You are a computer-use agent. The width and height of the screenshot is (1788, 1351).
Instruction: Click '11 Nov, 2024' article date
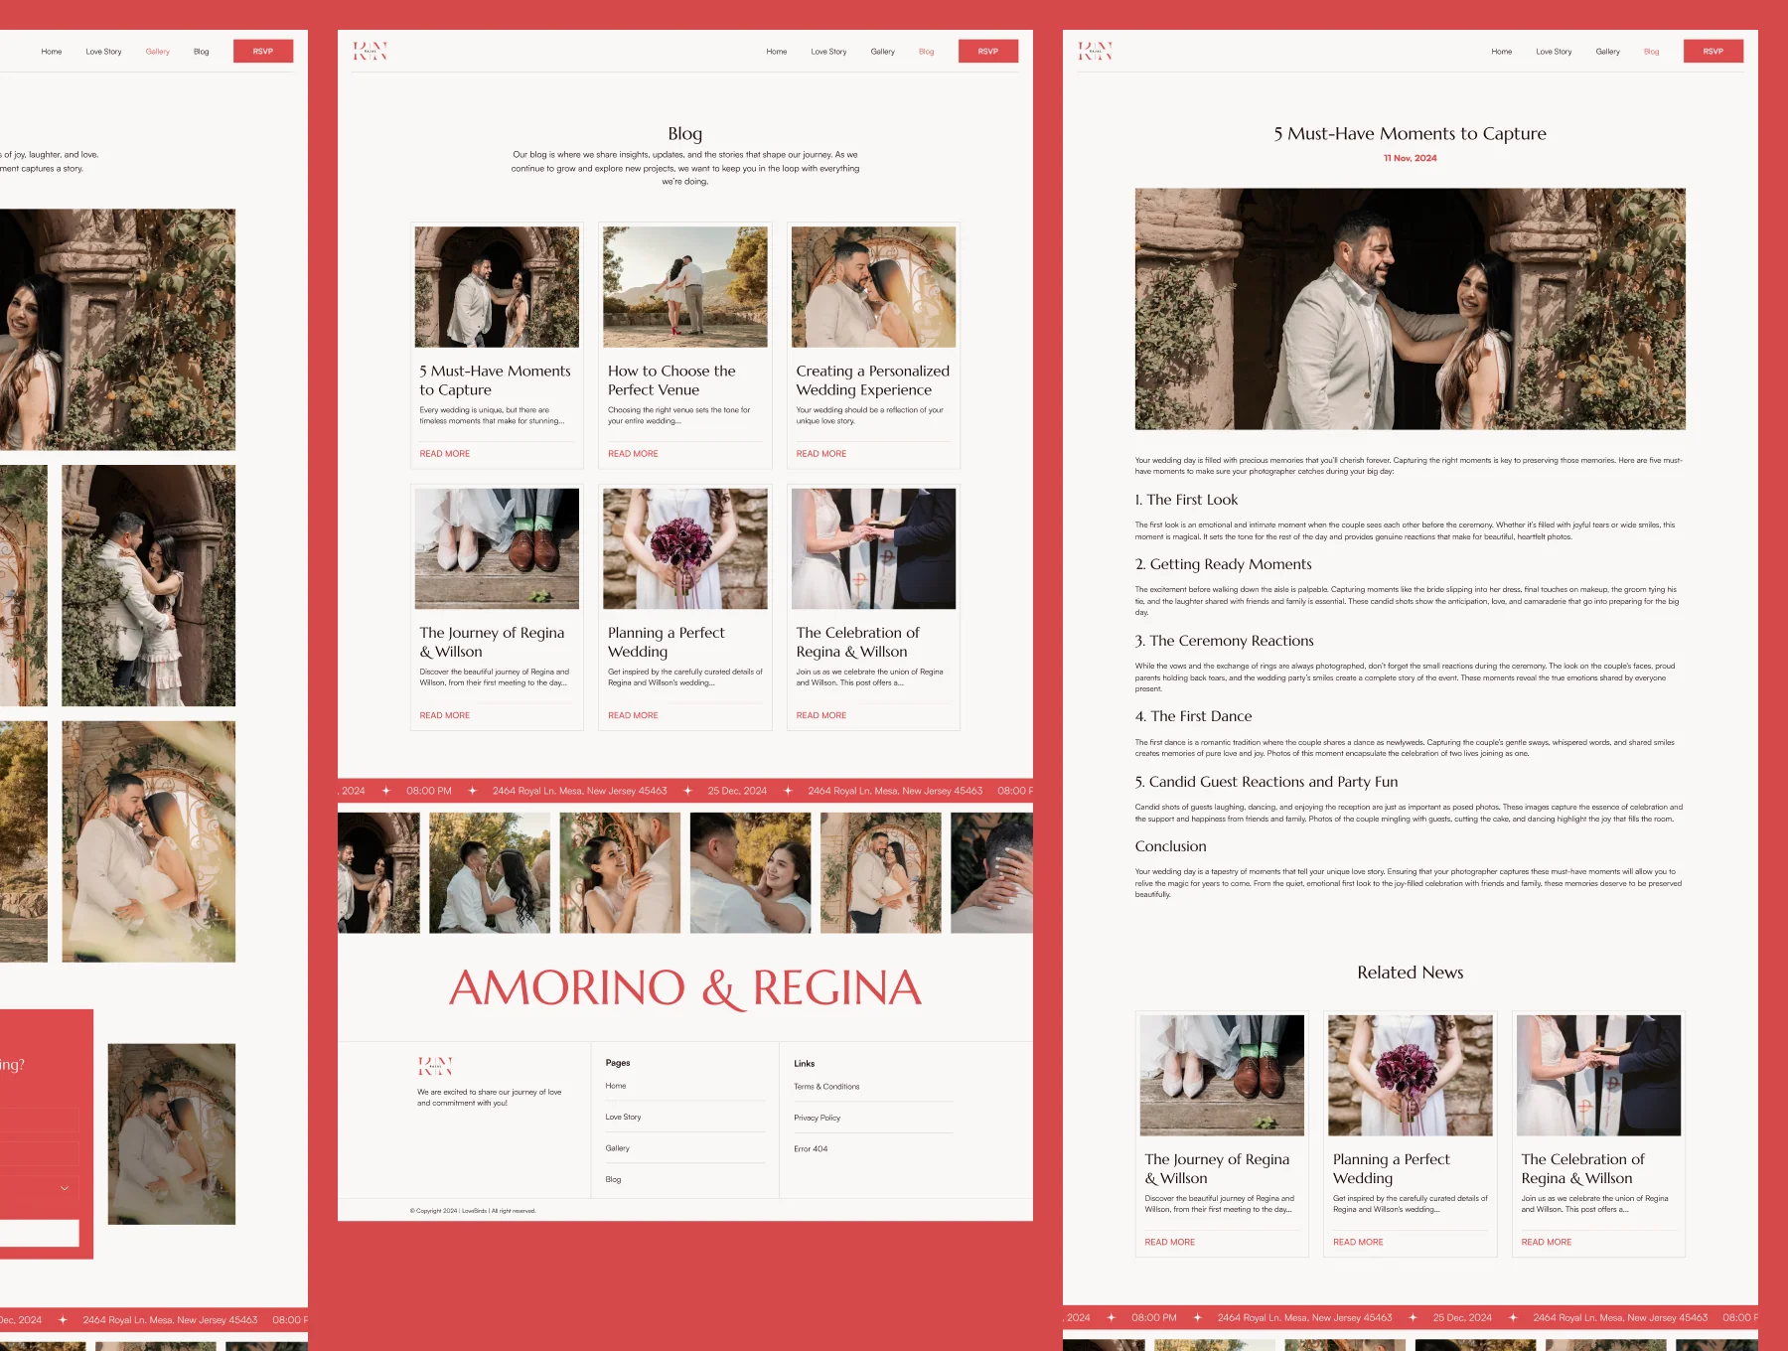click(1411, 158)
